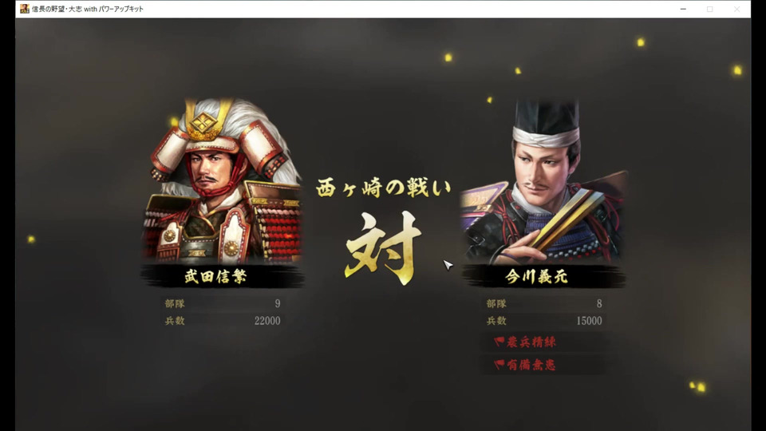
Task: Click the 武田信繁 name banner
Action: [223, 276]
